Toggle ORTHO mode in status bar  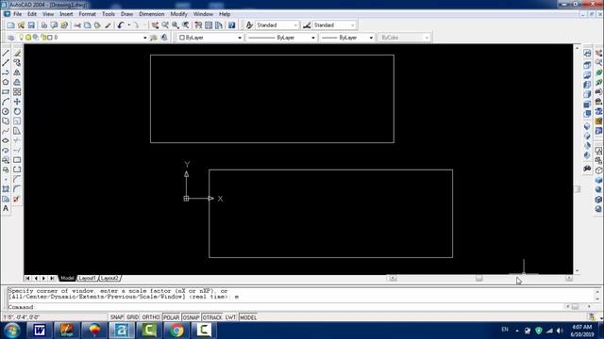pos(151,317)
